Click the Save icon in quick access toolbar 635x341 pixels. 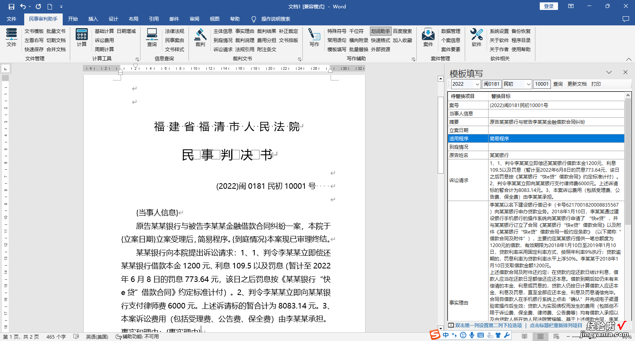pyautogui.click(x=11, y=6)
